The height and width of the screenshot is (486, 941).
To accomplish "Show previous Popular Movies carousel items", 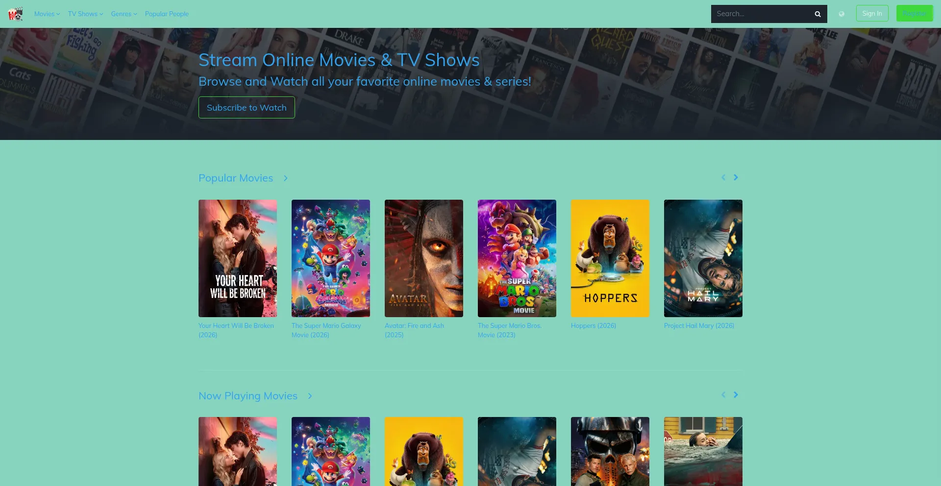I will click(723, 177).
